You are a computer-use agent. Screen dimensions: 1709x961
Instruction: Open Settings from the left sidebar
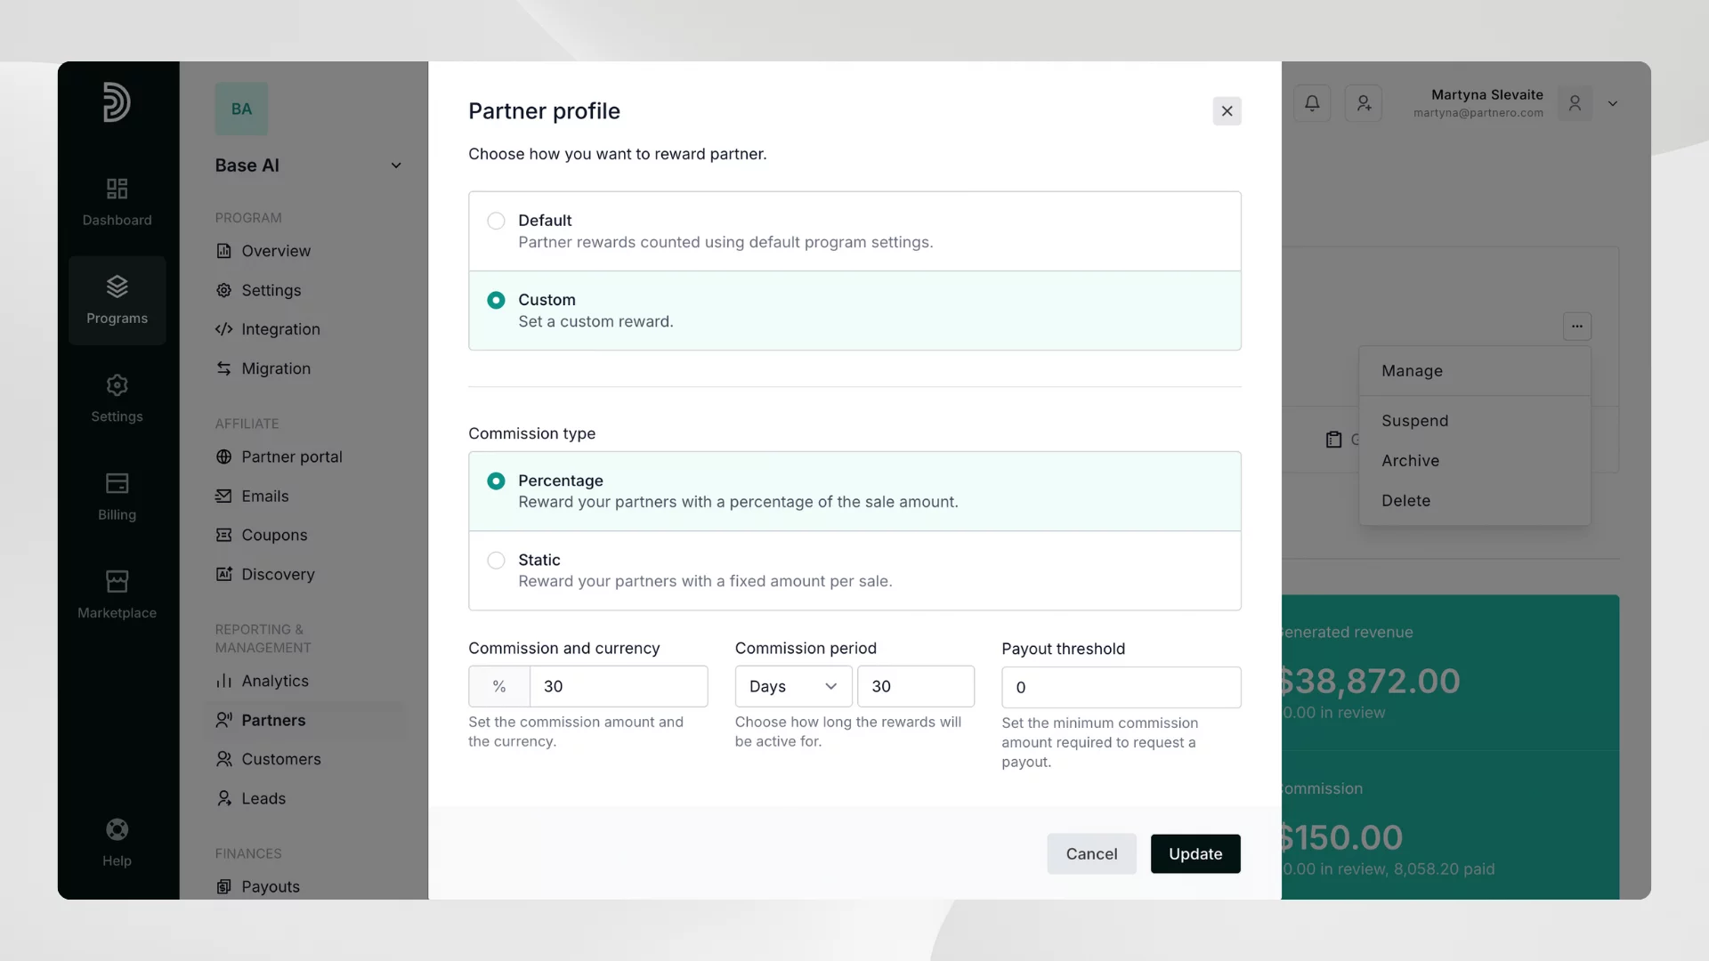pyautogui.click(x=116, y=399)
